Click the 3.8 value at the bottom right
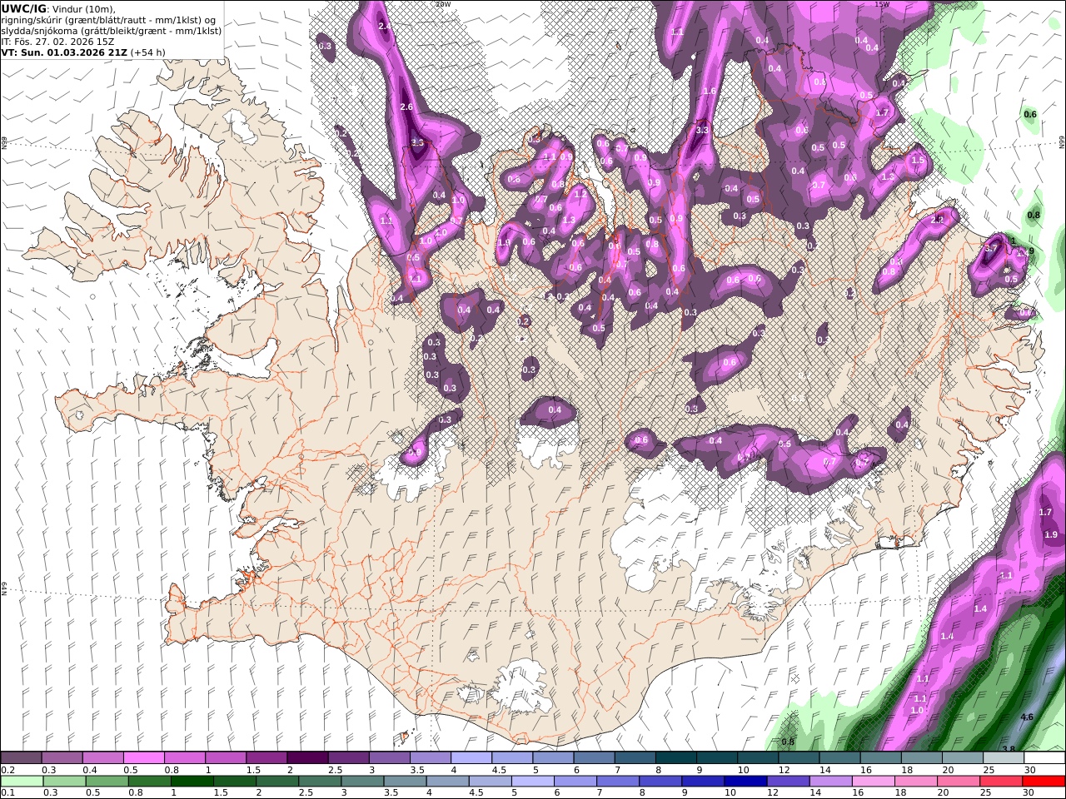This screenshot has height=799, width=1066. (1009, 749)
